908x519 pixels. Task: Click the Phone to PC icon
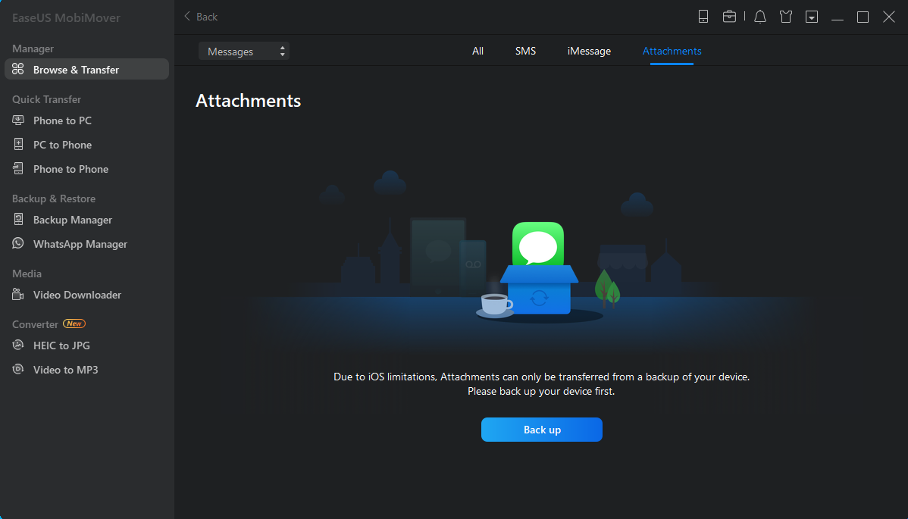coord(18,120)
